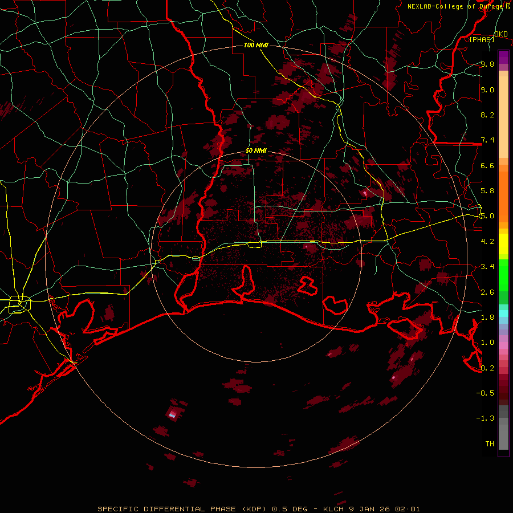Pick the pink segment of the color bar
Image resolution: width=513 pixels, height=513 pixels.
point(503,345)
